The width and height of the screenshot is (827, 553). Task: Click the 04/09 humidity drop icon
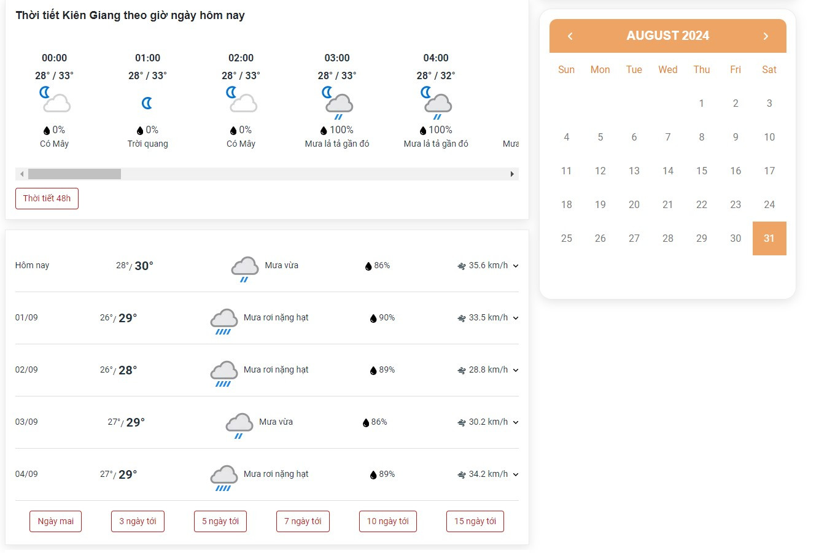(x=373, y=474)
